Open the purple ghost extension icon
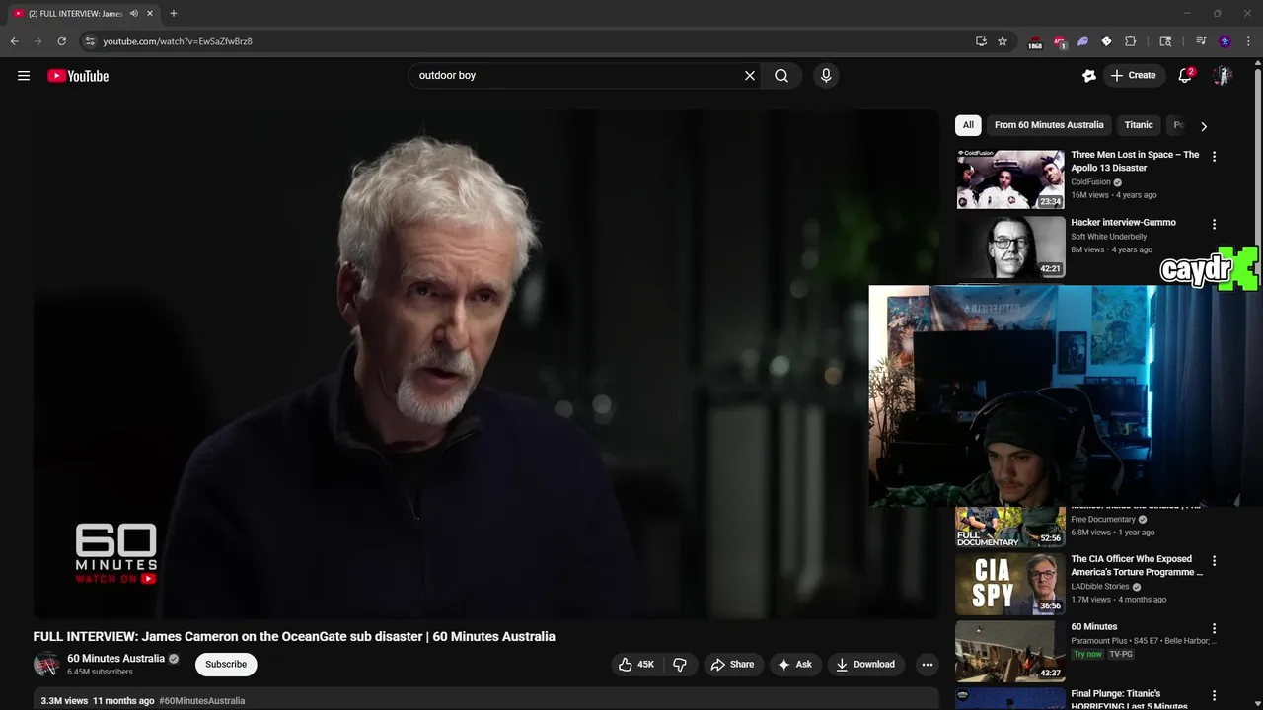This screenshot has height=710, width=1263. [1082, 41]
